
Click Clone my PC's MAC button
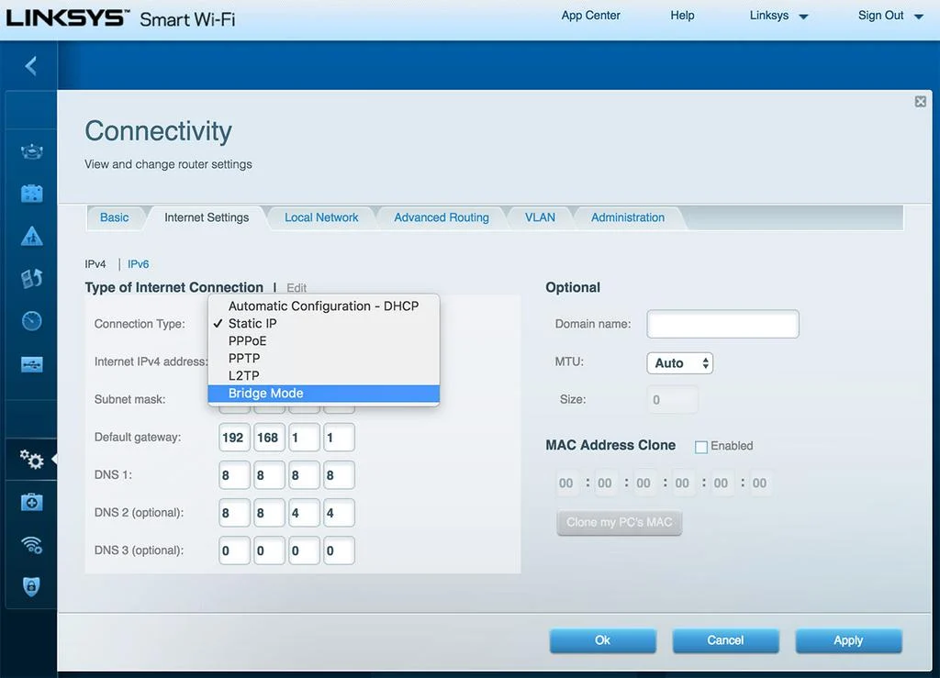[x=620, y=522]
